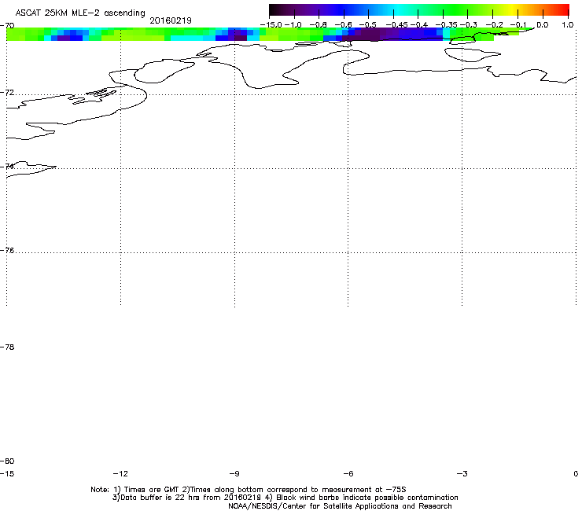The image size is (582, 511).
Task: Select the -0.4 color scale label
Action: [418, 25]
